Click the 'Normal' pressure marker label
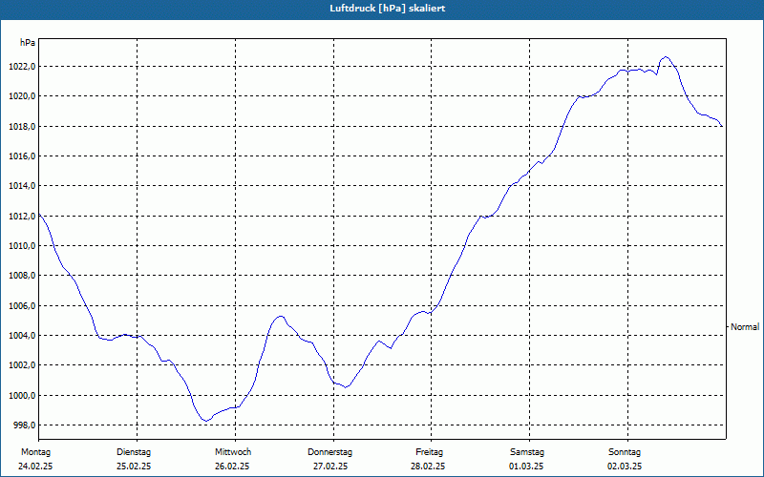Screen dimensions: 764x477 coord(745,327)
